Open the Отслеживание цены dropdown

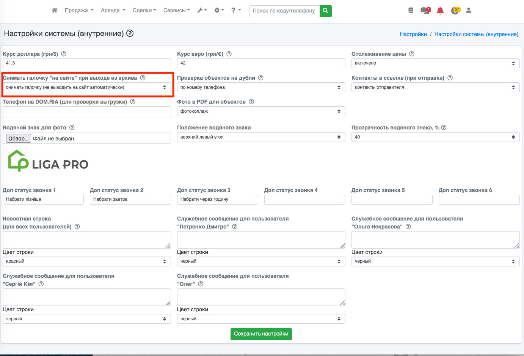point(435,63)
